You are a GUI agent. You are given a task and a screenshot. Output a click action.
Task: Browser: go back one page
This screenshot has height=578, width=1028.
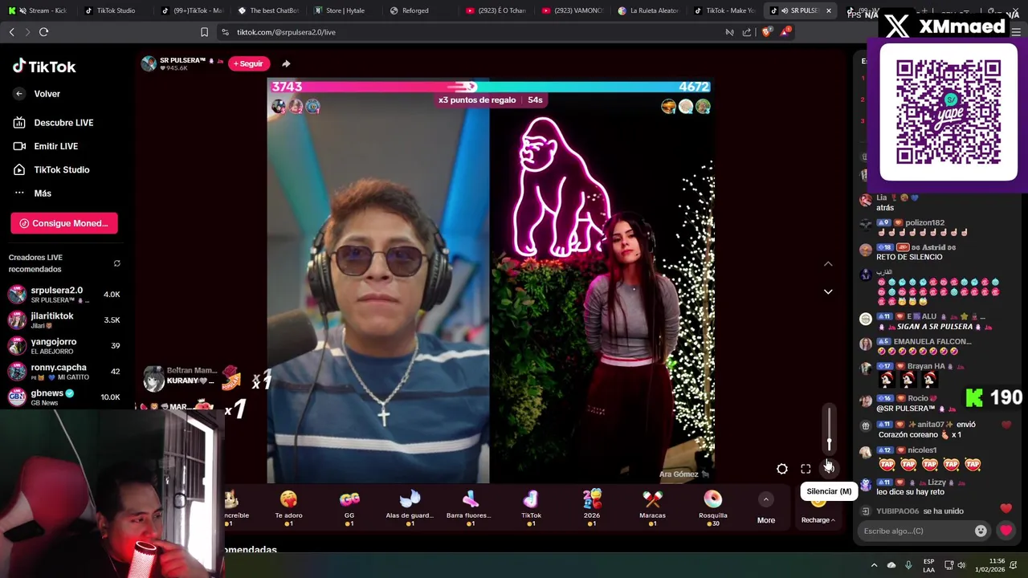click(11, 32)
